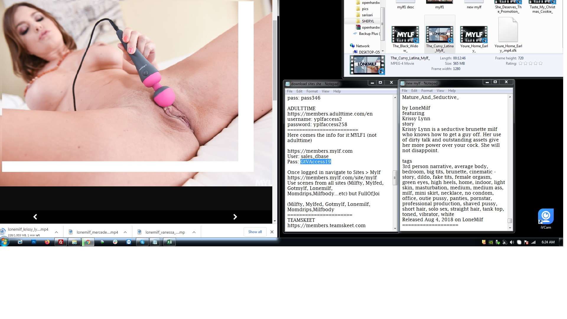Dismiss the downloads bar with the X

click(x=272, y=232)
